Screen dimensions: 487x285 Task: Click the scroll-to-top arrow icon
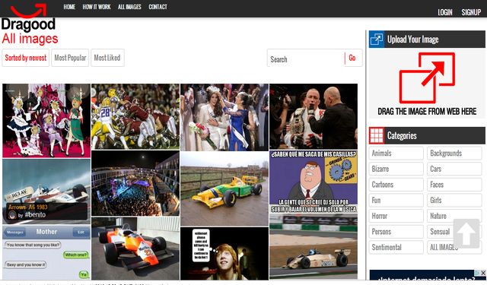466,233
